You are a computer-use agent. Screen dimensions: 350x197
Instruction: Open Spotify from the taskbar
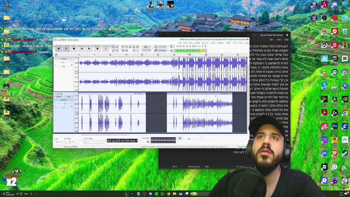point(156,194)
